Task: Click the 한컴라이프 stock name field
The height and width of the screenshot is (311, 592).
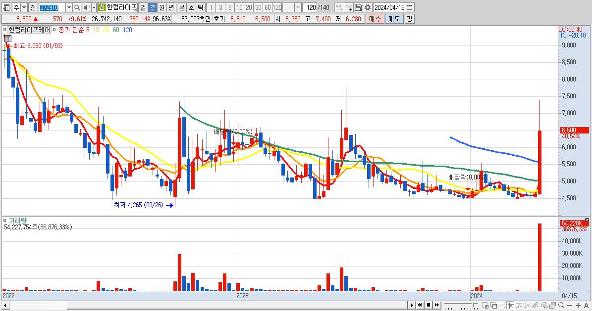Action: (x=121, y=7)
